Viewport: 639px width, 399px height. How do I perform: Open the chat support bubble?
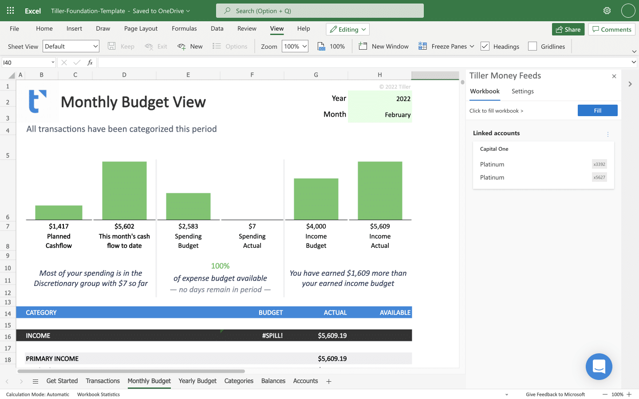(x=599, y=367)
